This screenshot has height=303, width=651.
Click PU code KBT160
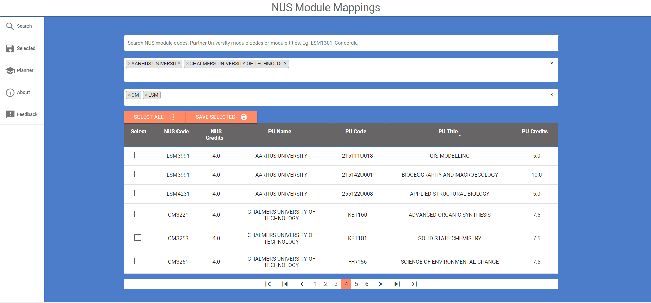[357, 215]
